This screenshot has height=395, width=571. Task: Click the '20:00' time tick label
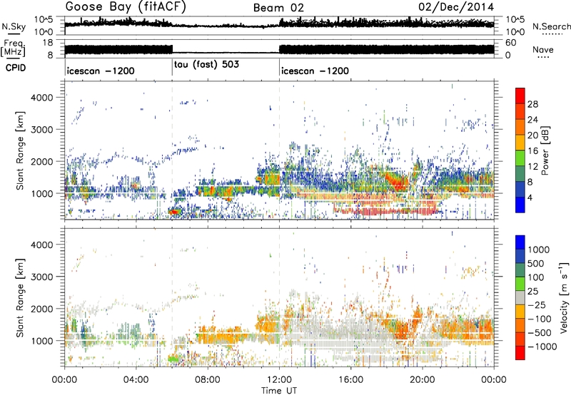pyautogui.click(x=422, y=380)
